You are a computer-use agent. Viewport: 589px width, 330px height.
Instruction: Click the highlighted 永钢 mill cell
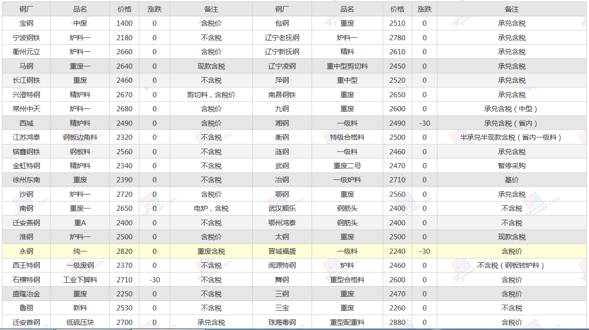click(26, 251)
